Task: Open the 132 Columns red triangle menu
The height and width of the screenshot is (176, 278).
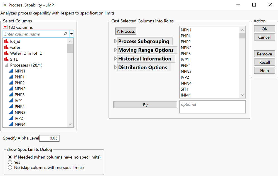Action: pyautogui.click(x=5, y=27)
